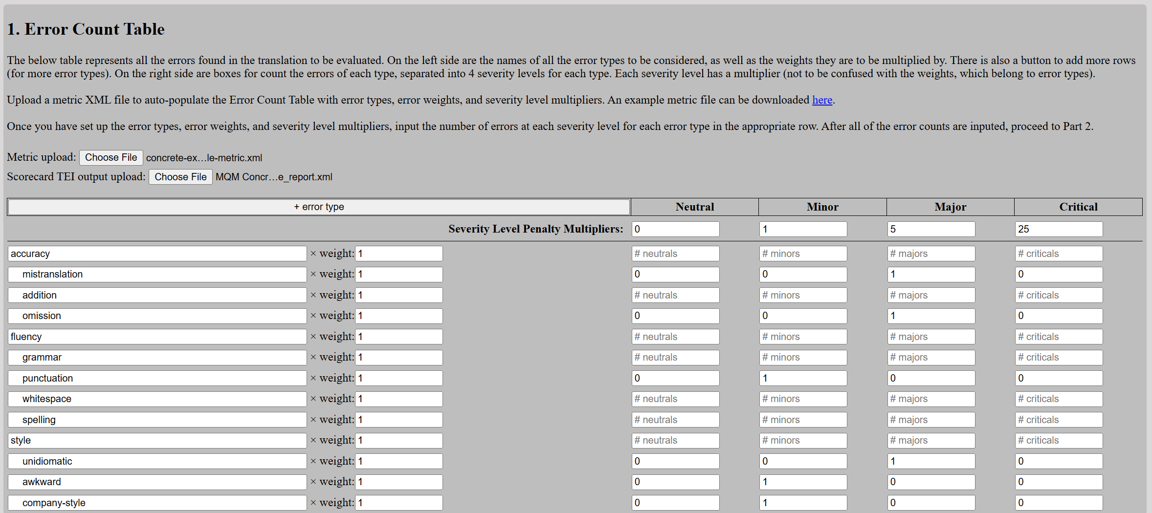The width and height of the screenshot is (1152, 513).
Task: Select the company-style name field
Action: 157,503
